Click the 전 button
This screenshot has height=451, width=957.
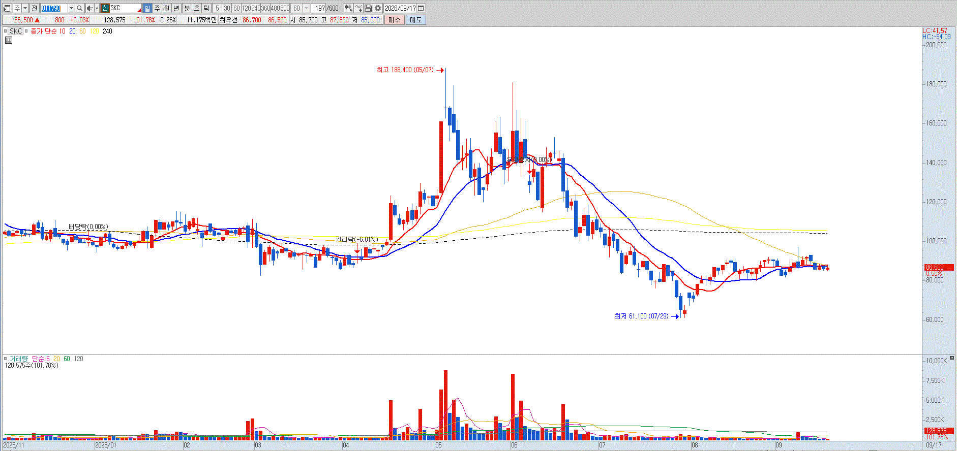click(x=34, y=8)
